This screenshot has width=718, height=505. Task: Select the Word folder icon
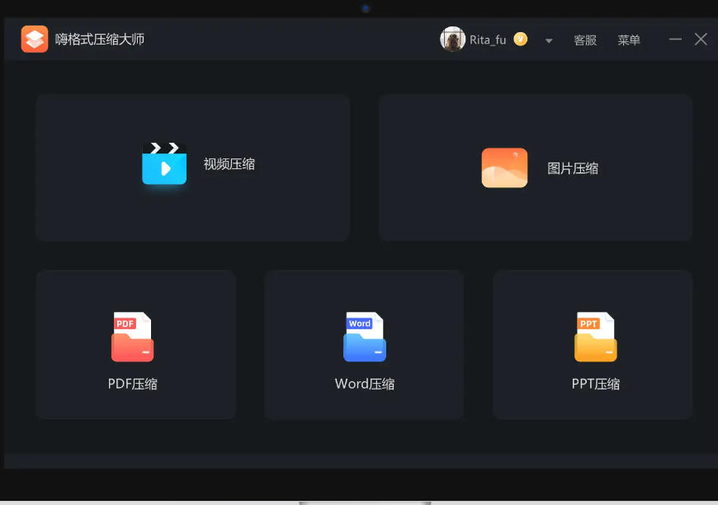click(x=365, y=337)
